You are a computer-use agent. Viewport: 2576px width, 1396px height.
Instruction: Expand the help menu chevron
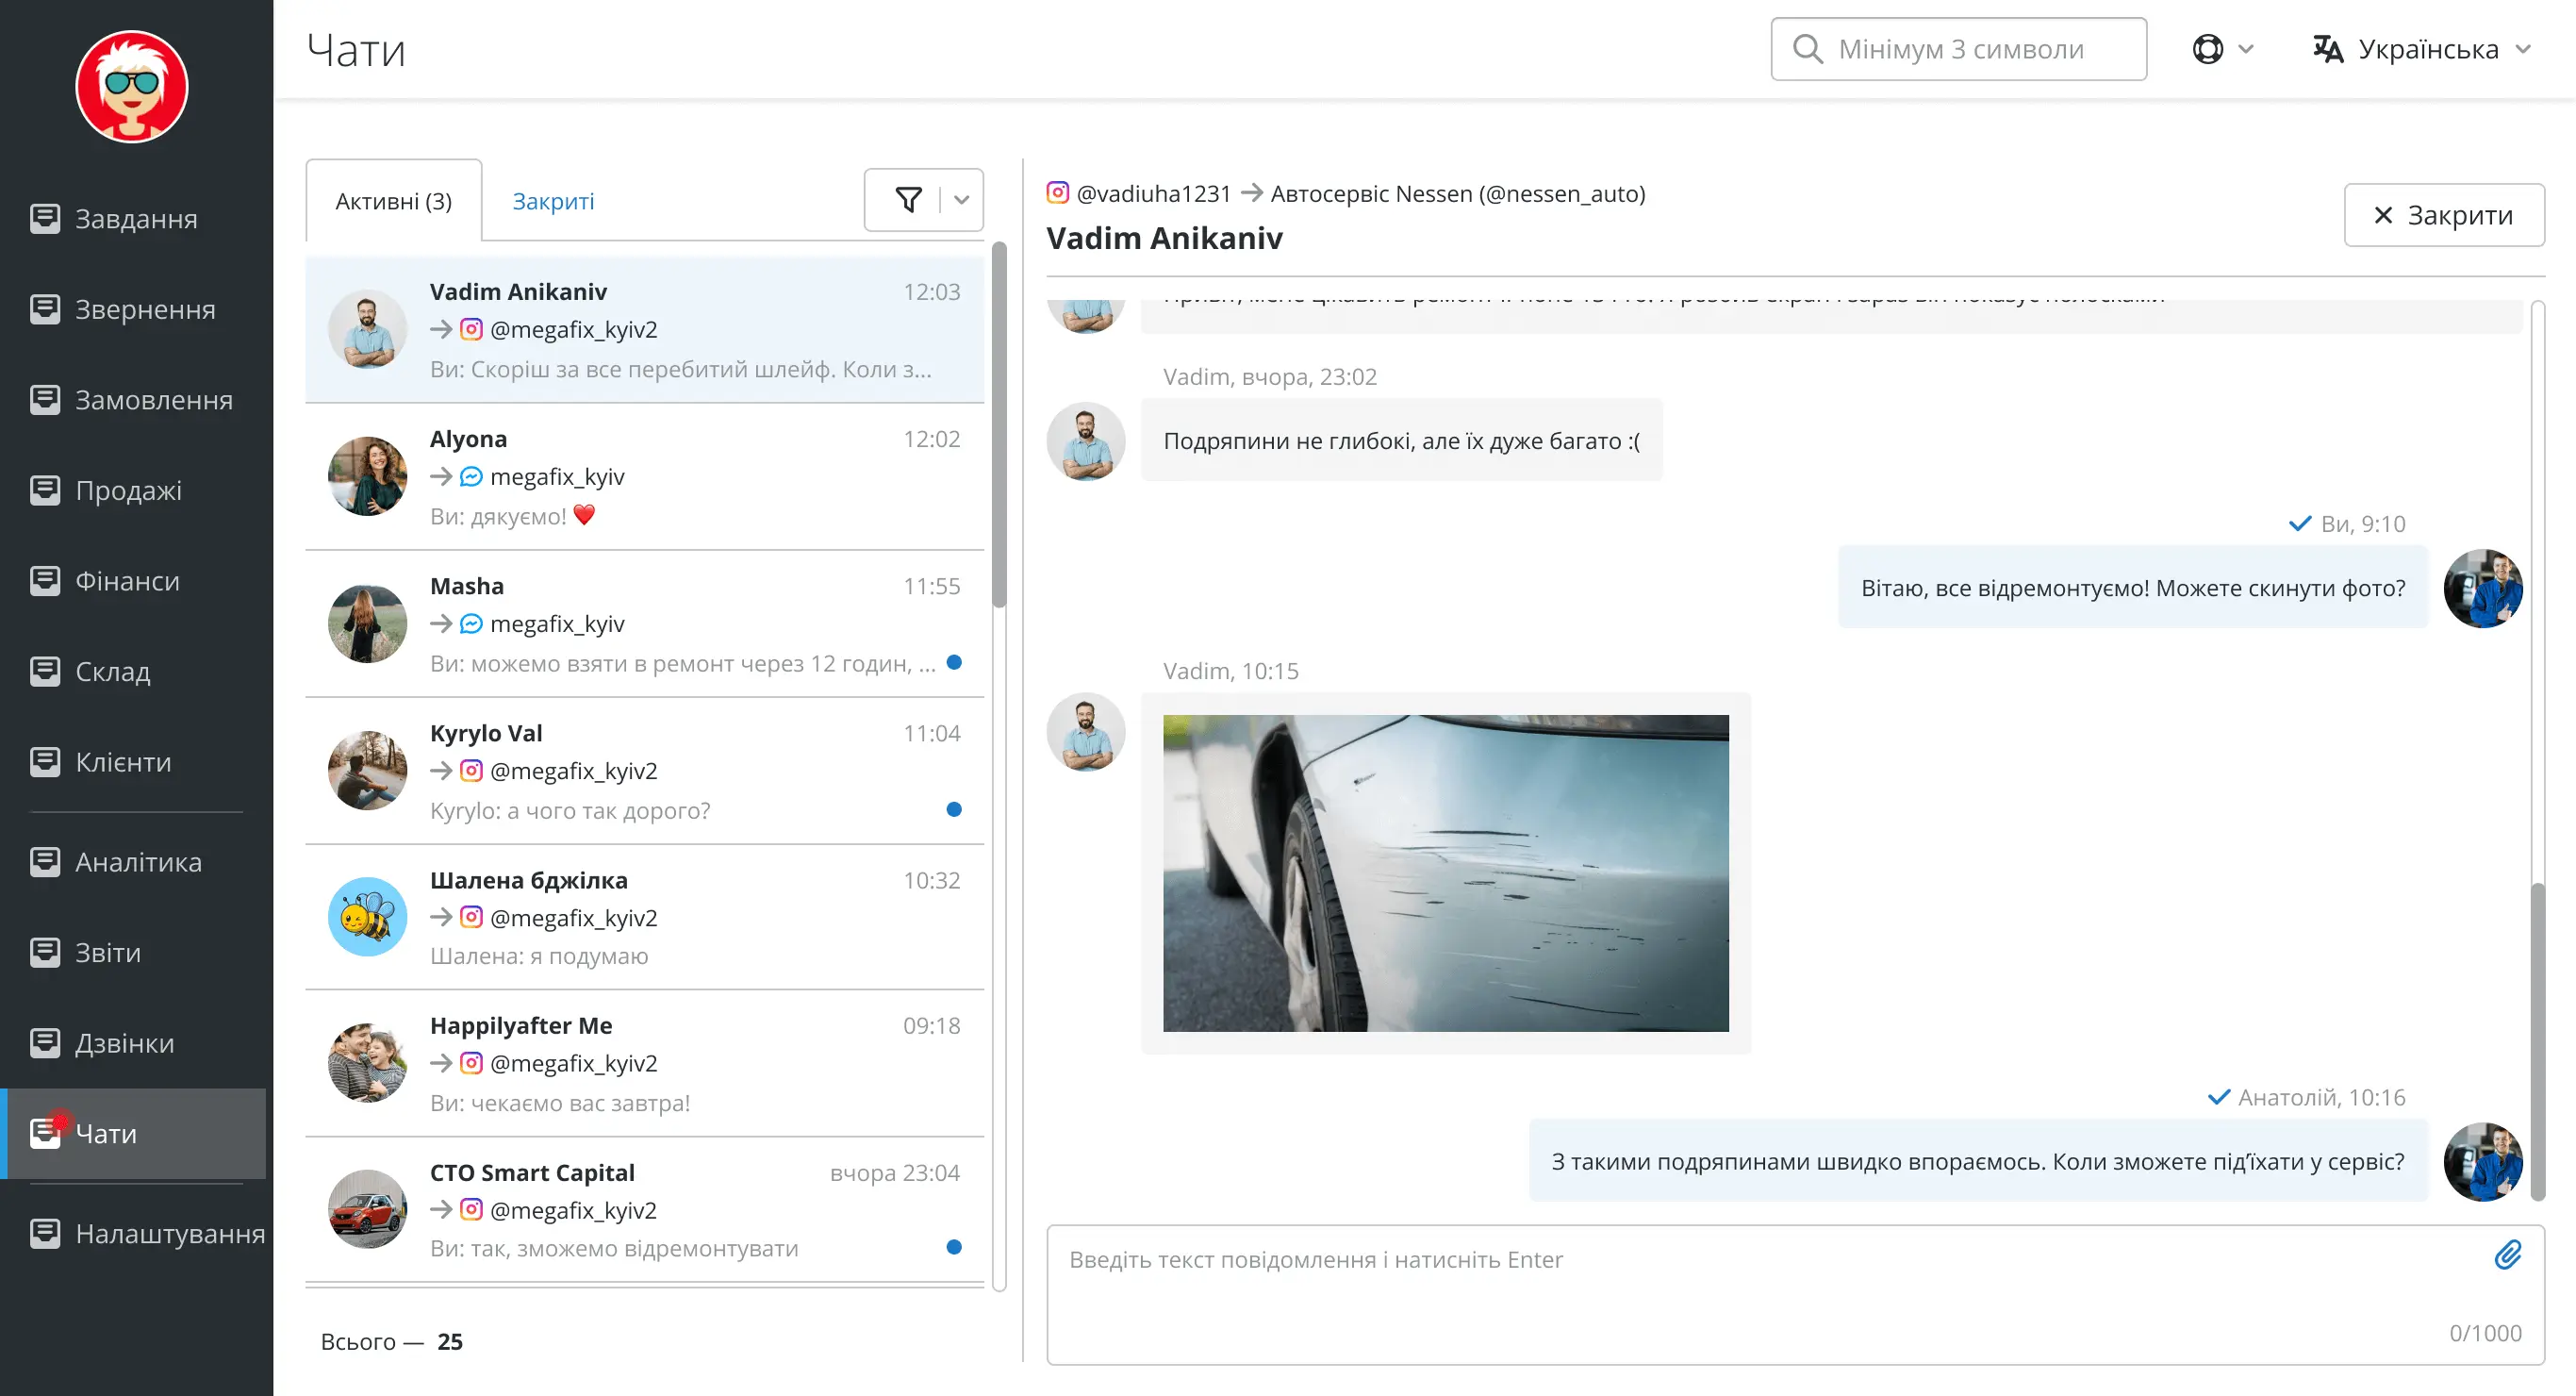(2245, 49)
